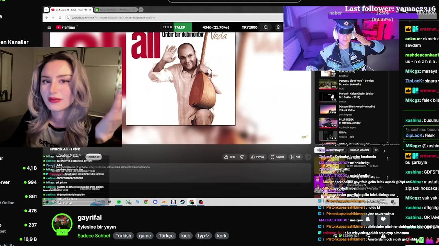
Task: Save video with Kaydet button
Action: [x=277, y=157]
